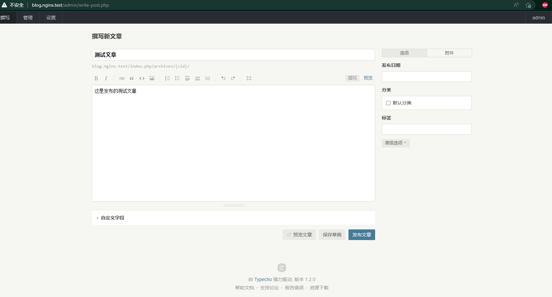This screenshot has height=297, width=552.
Task: Grab the editor resize handle below text area
Action: (234, 205)
